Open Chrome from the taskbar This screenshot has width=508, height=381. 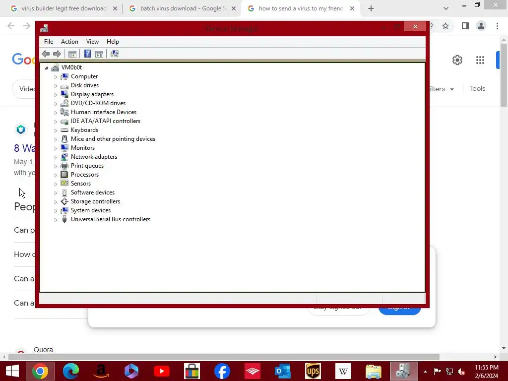coord(40,371)
